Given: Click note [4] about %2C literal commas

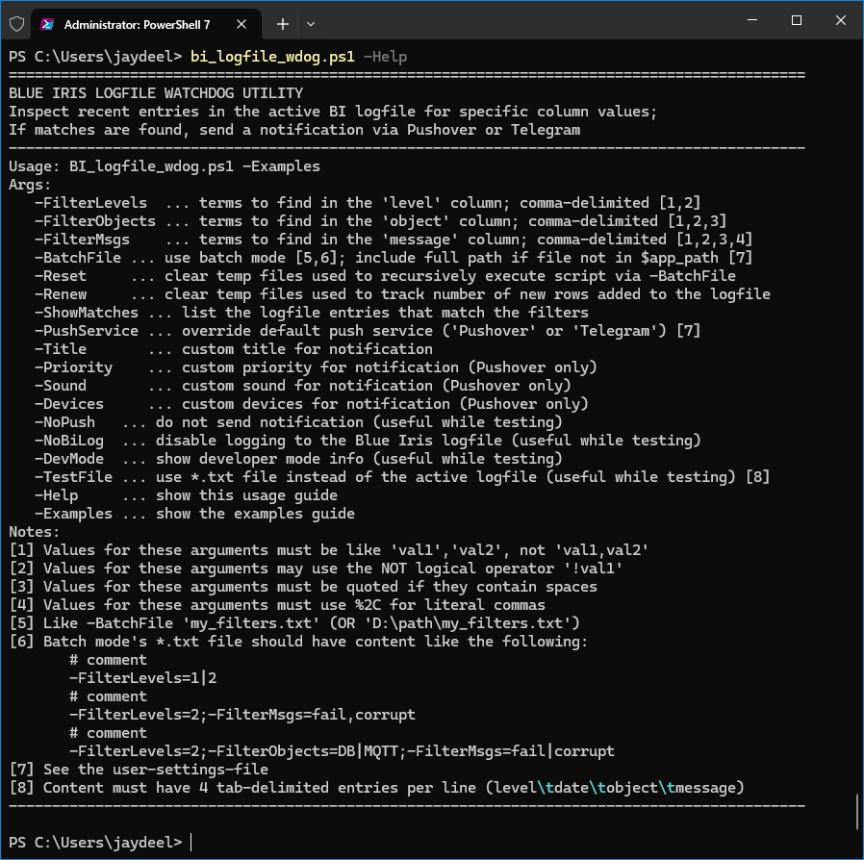Looking at the screenshot, I should [277, 604].
